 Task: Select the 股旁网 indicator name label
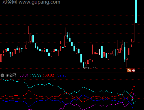point(11,75)
